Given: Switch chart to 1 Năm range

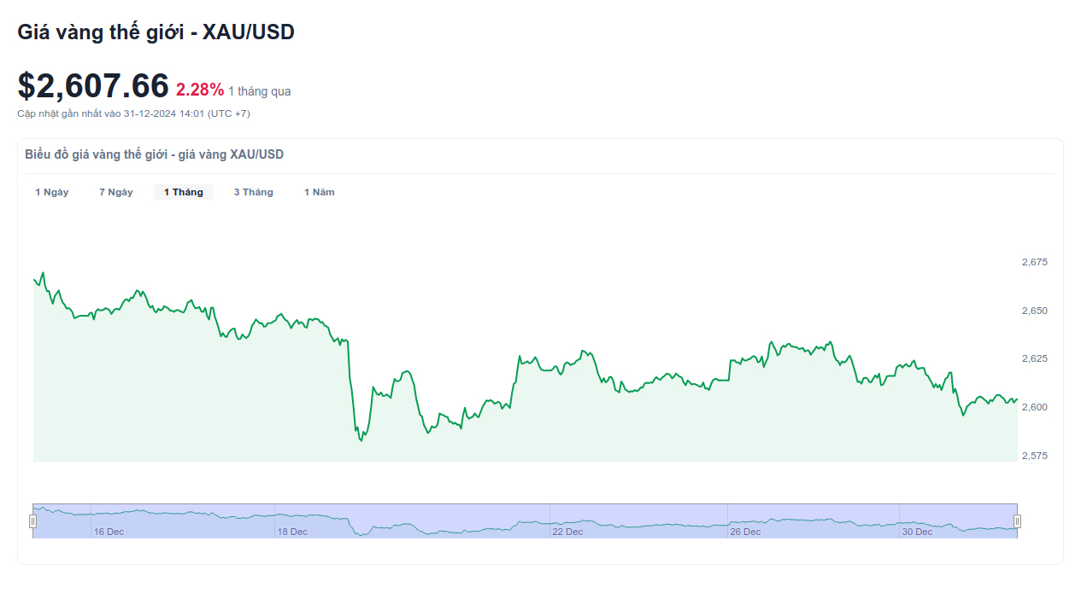Looking at the screenshot, I should pos(320,192).
